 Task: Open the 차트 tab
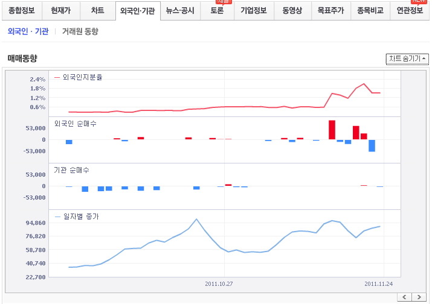click(x=97, y=11)
